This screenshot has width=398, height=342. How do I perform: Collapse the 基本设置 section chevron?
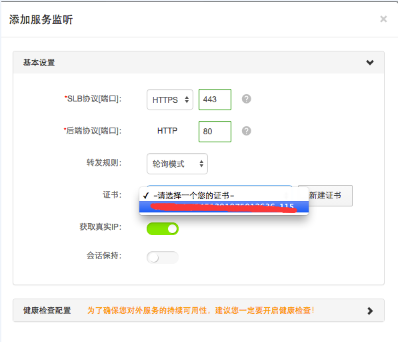point(370,63)
